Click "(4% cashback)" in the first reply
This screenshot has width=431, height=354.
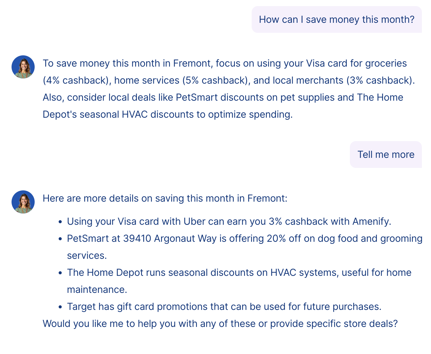pos(76,80)
